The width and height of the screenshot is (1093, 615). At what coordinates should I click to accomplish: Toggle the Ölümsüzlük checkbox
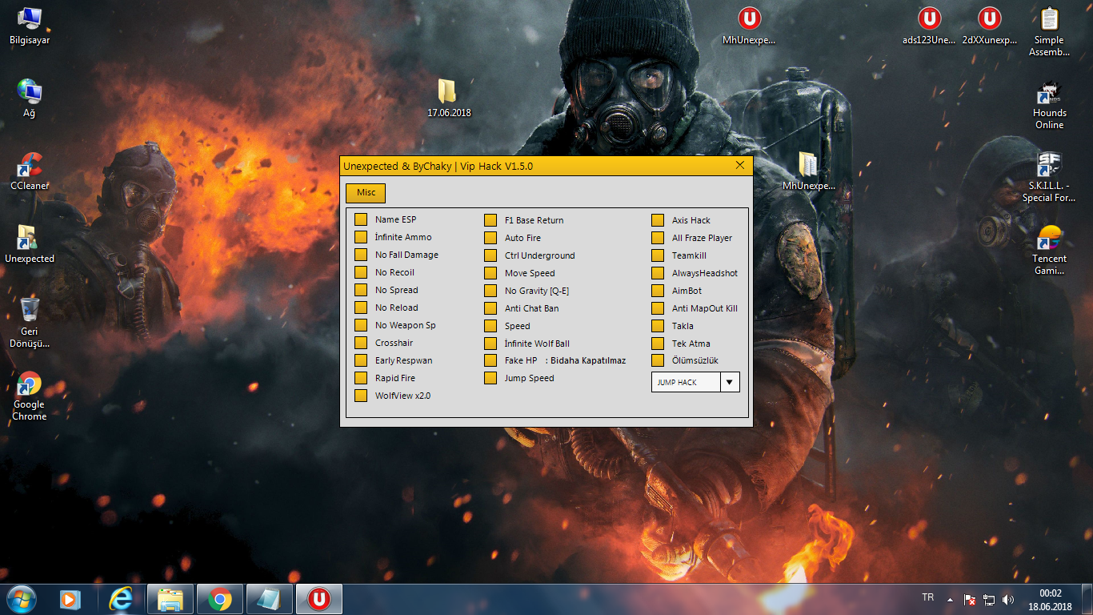658,360
